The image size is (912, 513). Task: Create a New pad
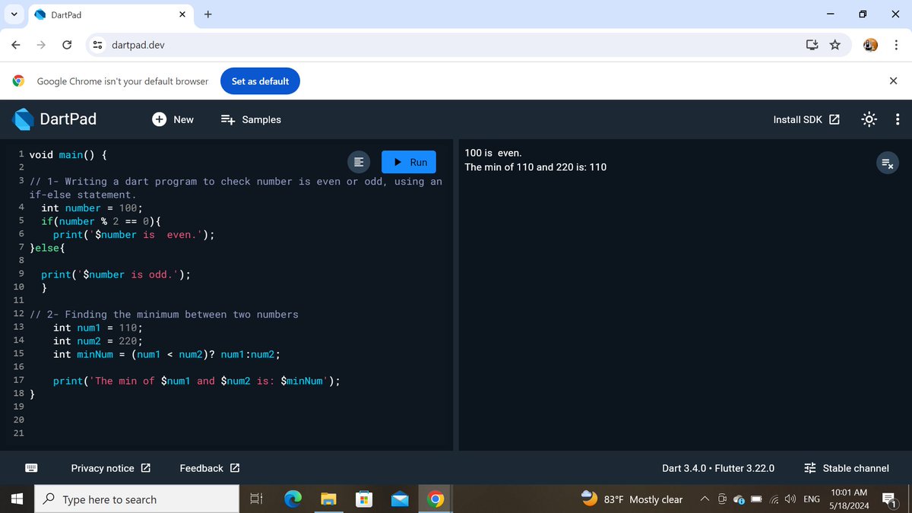173,119
